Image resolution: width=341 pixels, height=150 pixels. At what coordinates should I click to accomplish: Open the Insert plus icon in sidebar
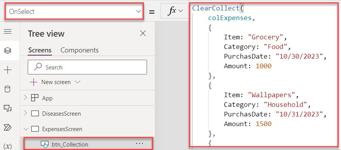8,70
